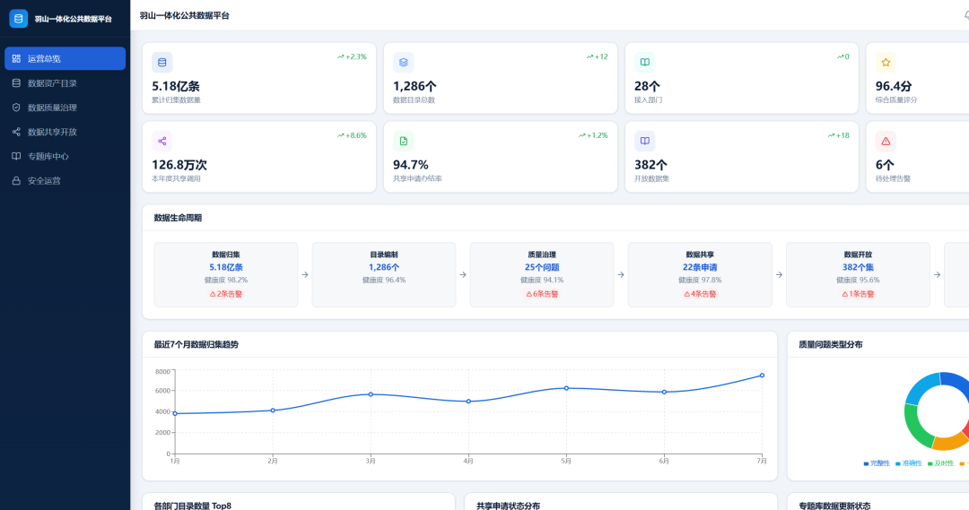Toggle the 完整性 legend swatch in donut chart
This screenshot has width=969, height=510.
pyautogui.click(x=866, y=463)
